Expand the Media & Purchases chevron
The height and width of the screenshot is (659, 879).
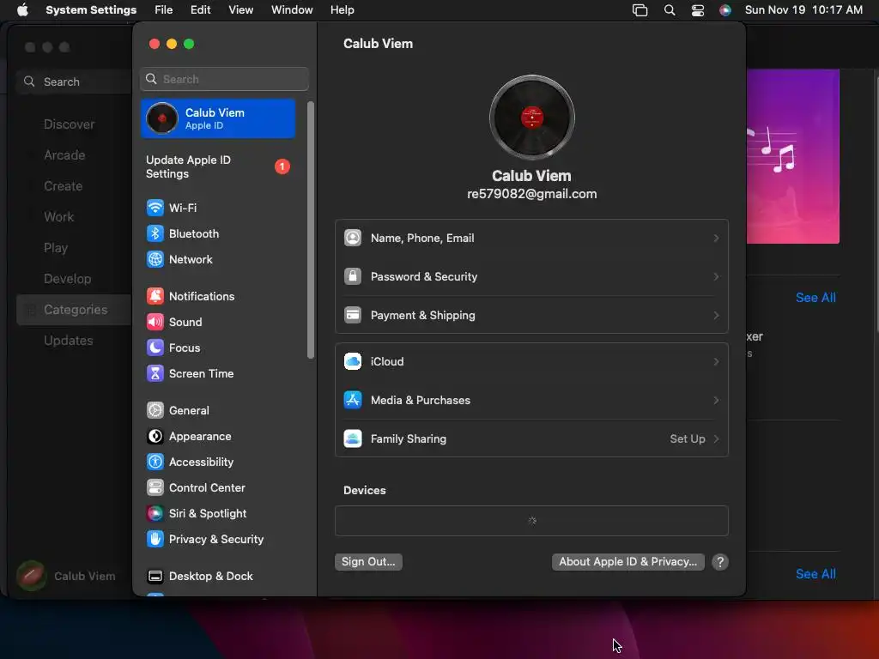click(717, 401)
